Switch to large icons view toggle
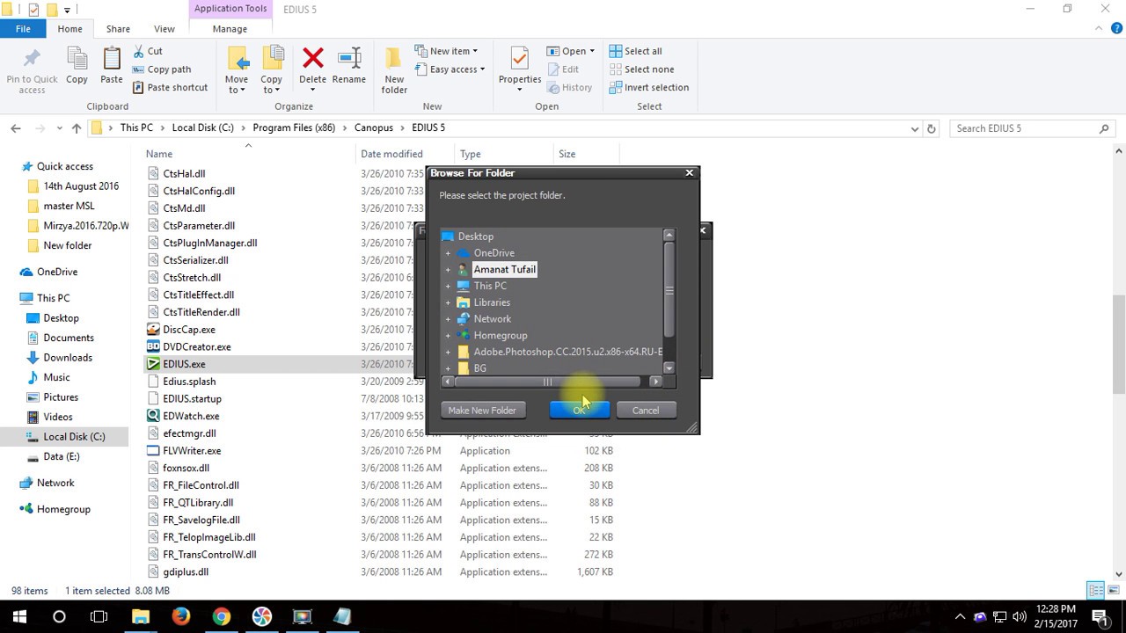The height and width of the screenshot is (633, 1126). pos(1114,591)
